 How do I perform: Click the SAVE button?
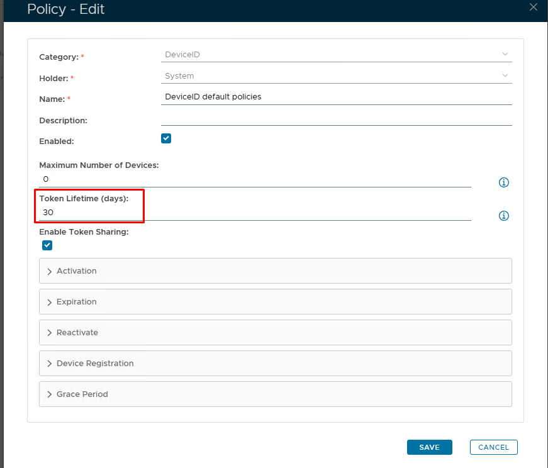pyautogui.click(x=429, y=447)
